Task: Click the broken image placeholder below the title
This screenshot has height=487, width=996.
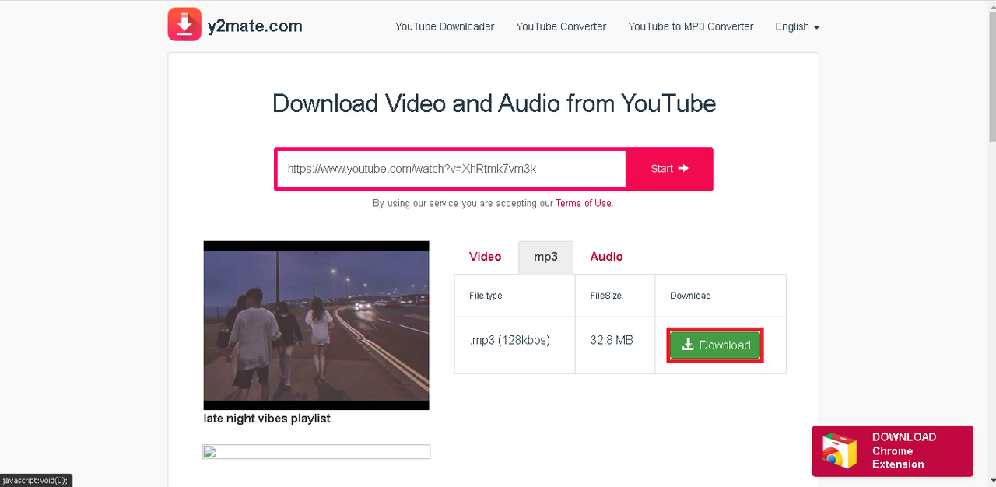Action: coord(316,452)
